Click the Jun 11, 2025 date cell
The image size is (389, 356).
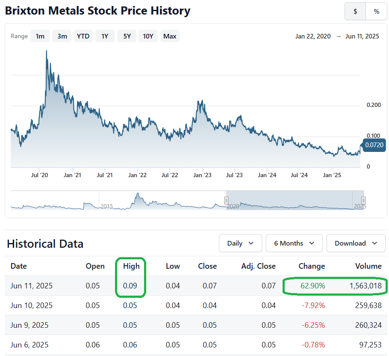(32, 286)
